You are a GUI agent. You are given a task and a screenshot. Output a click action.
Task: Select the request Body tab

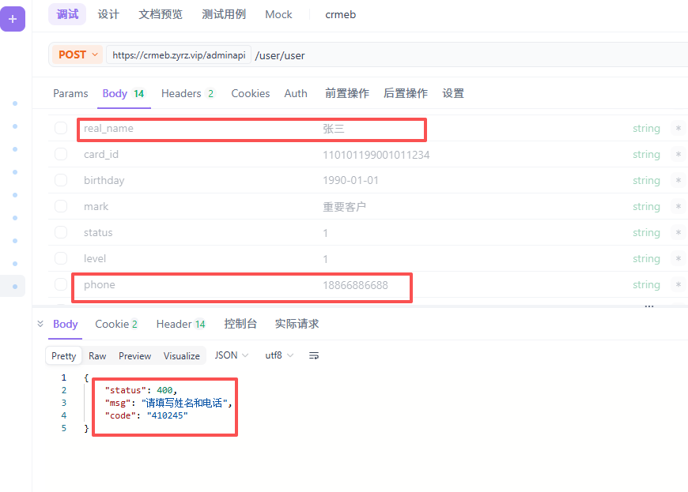[123, 93]
